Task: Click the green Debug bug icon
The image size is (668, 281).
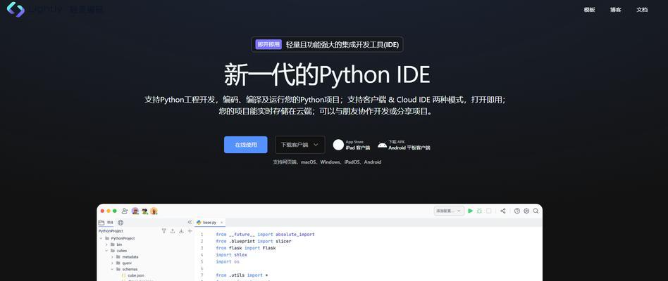Action: (x=479, y=211)
